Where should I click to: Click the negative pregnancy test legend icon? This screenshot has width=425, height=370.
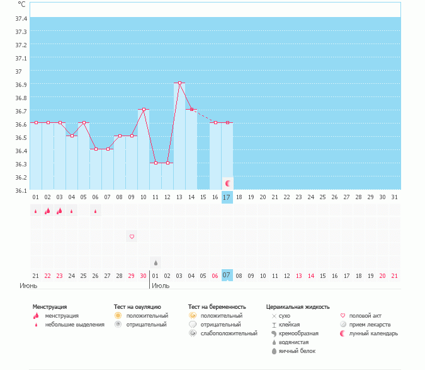[x=193, y=325]
